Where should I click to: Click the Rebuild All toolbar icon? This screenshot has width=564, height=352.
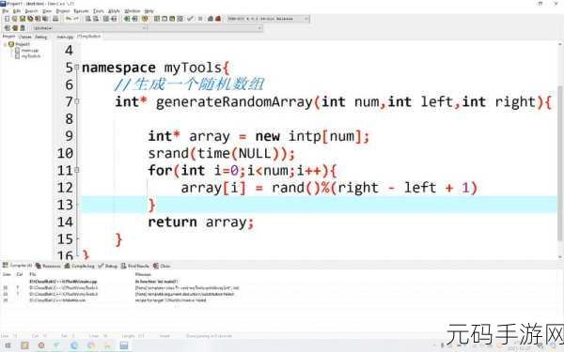[180, 19]
